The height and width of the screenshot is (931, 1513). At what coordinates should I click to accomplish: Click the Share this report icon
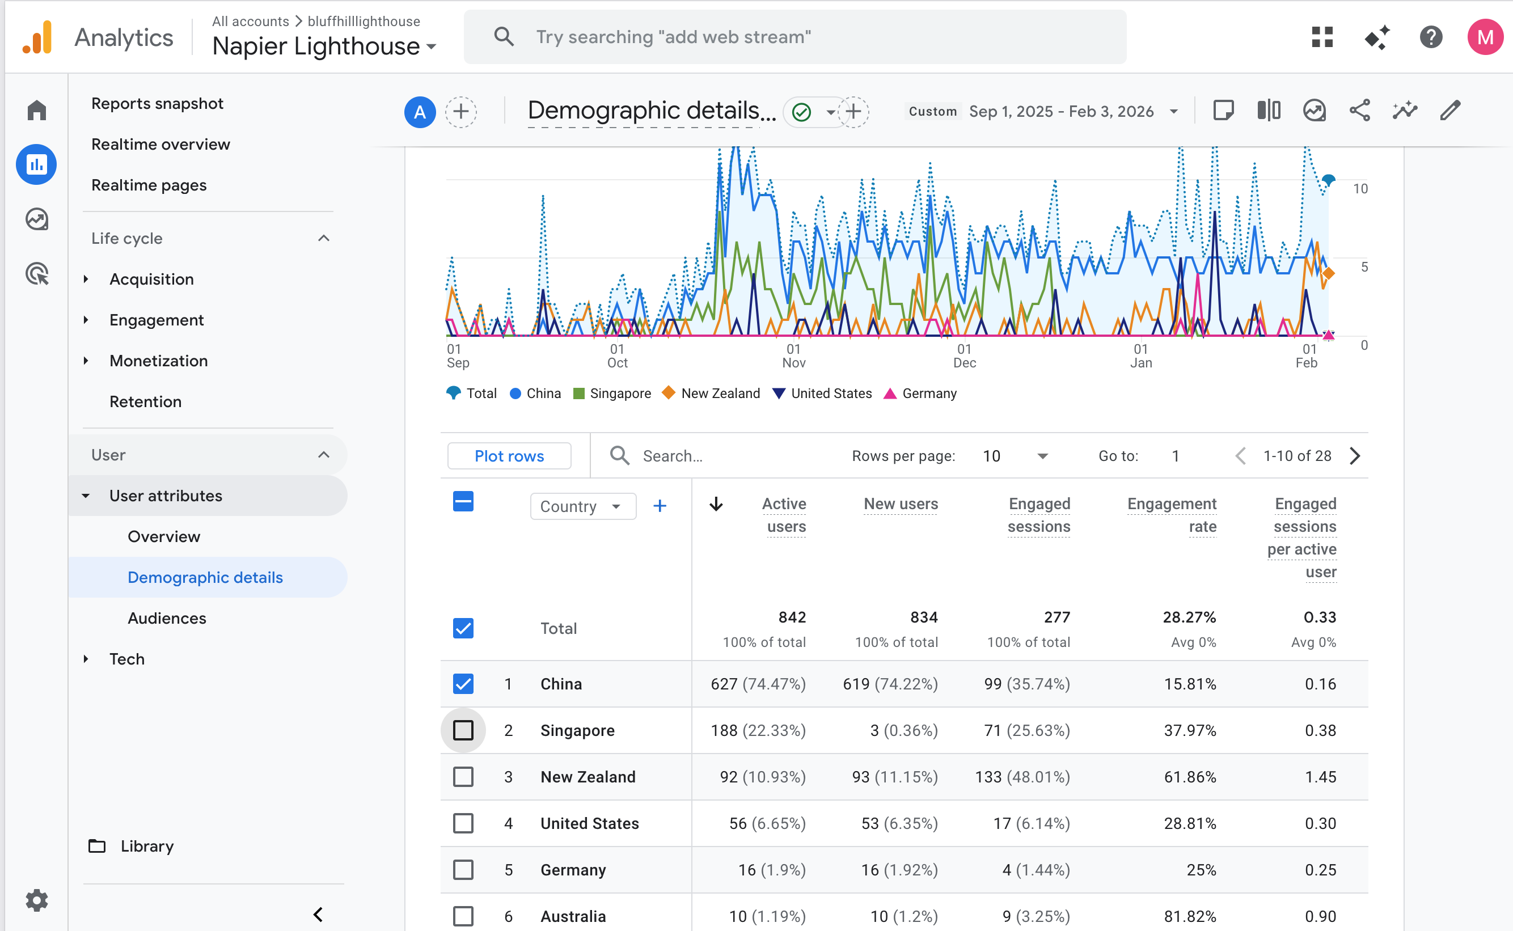pos(1359,111)
